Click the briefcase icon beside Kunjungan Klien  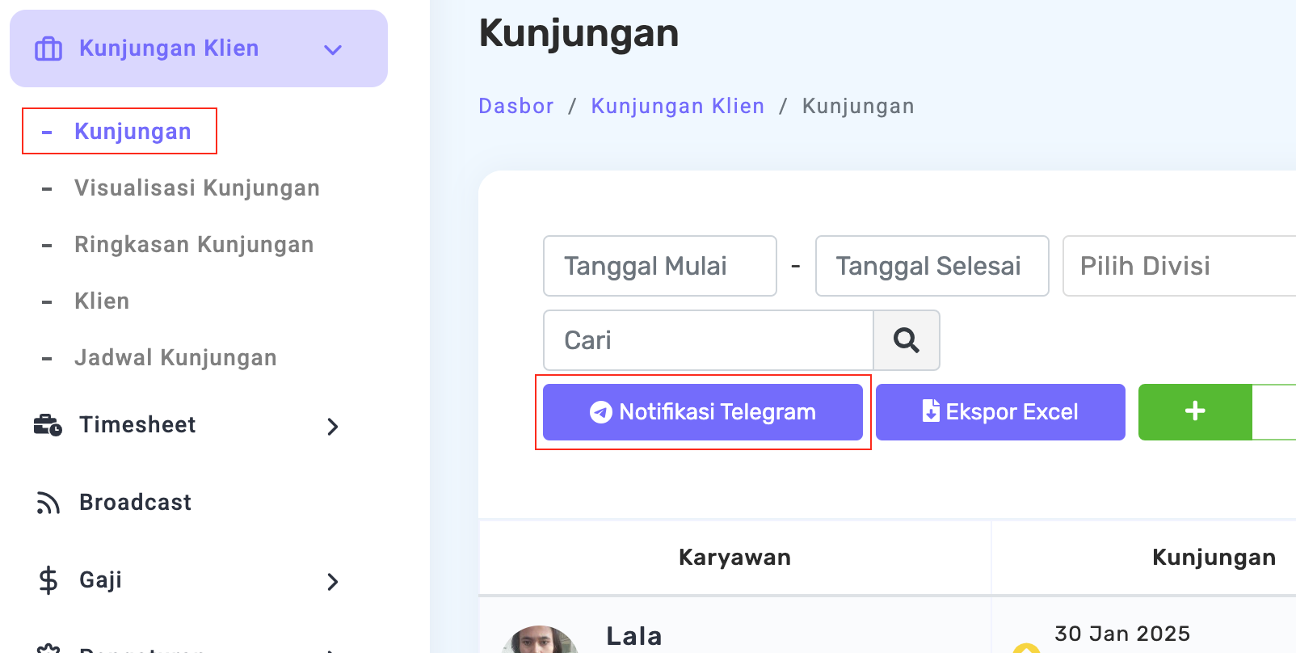(48, 49)
